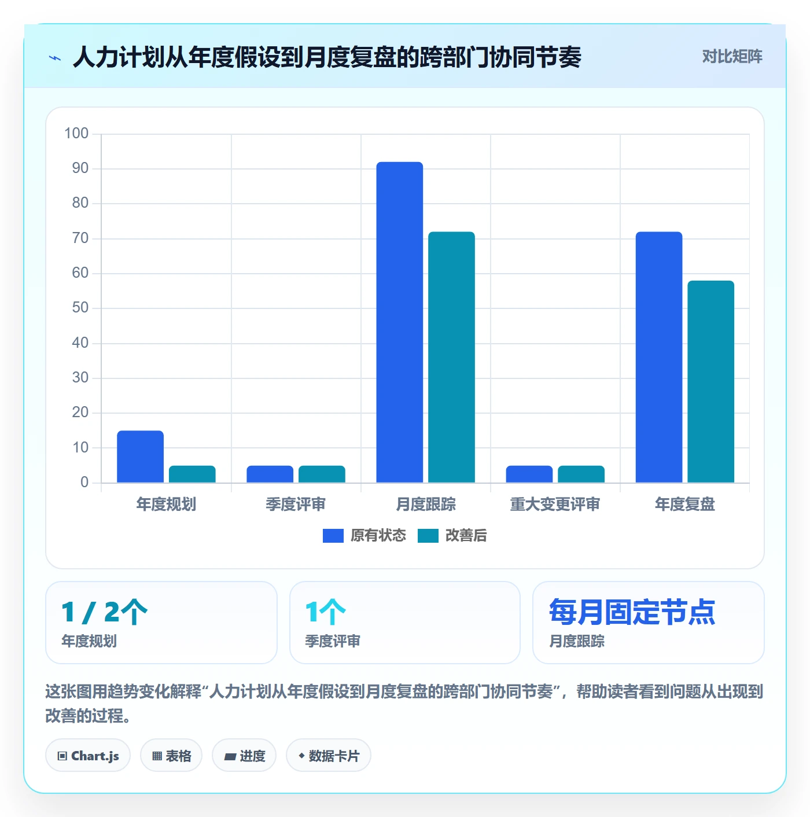Screen dimensions: 810x817
Task: Click the 100 y-axis tick label
Action: pyautogui.click(x=76, y=134)
